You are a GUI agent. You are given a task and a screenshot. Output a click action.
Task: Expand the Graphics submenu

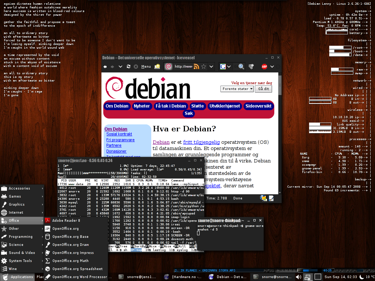[x=22, y=205]
